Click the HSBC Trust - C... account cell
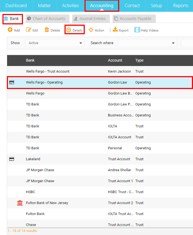This screenshot has width=193, height=235. point(121,192)
